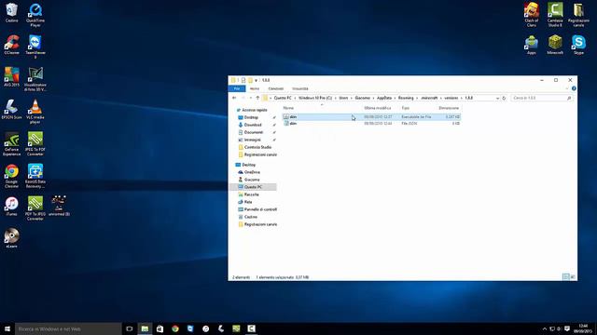The height and width of the screenshot is (335, 597).
Task: Click the new folder icon in title bar
Action: 250,80
